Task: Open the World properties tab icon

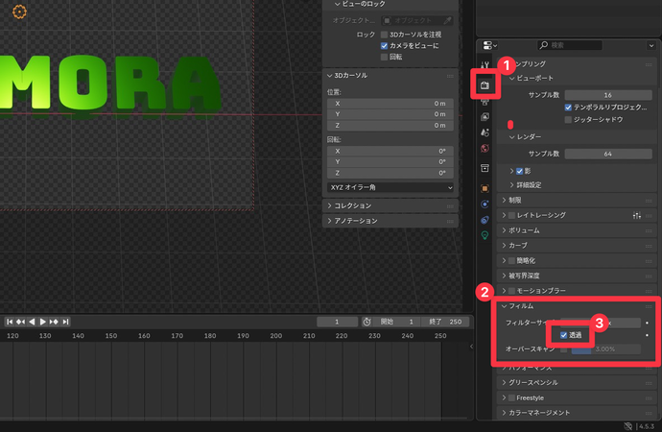Action: click(x=485, y=149)
